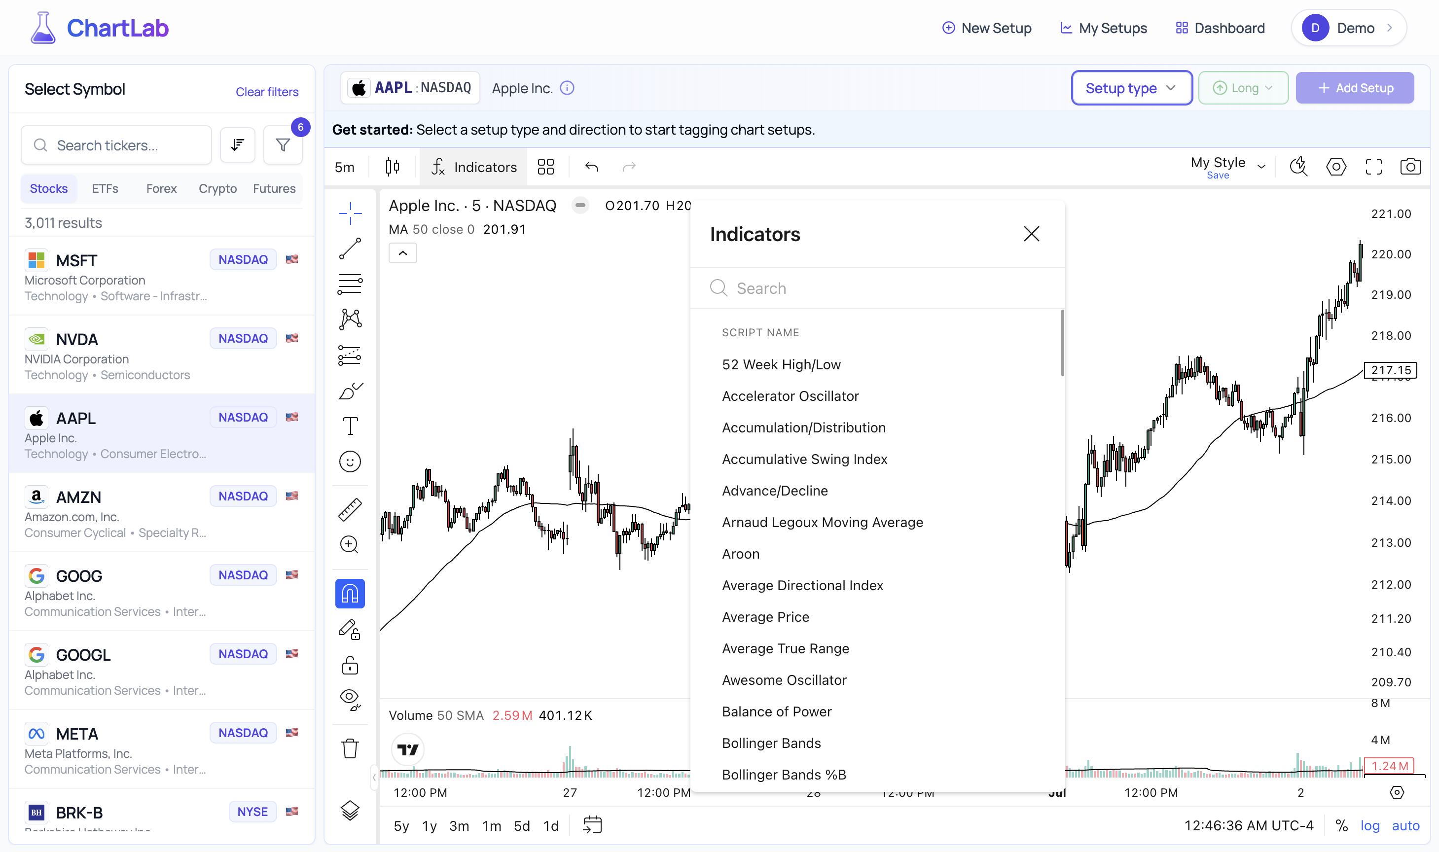The width and height of the screenshot is (1439, 852).
Task: Open the quick search lightning icon
Action: (1298, 167)
